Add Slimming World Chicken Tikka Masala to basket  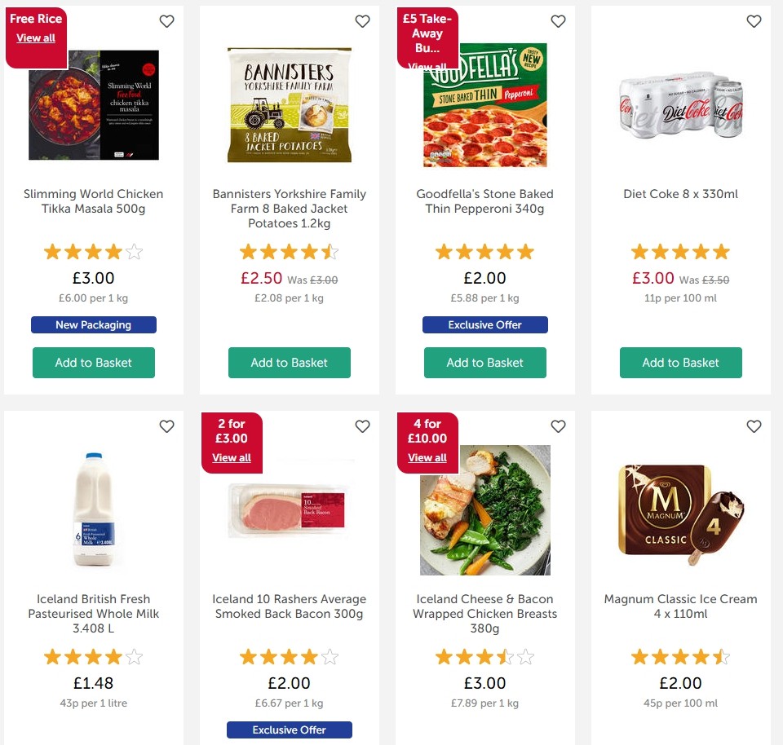click(x=93, y=363)
